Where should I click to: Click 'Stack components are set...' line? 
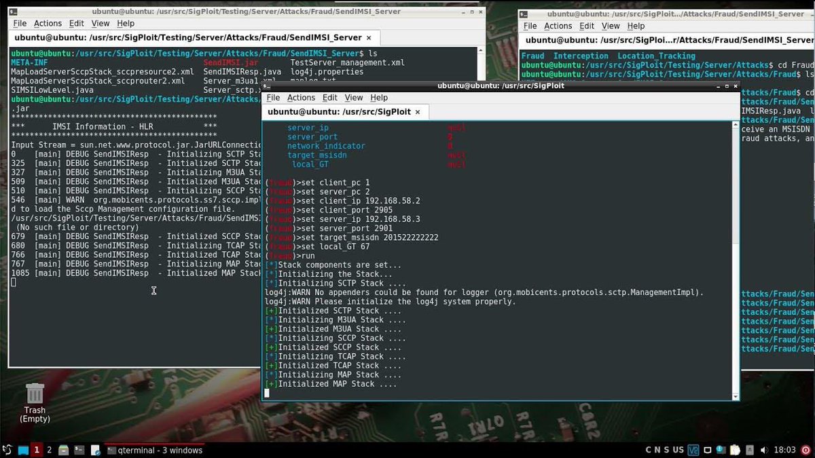[x=333, y=265]
